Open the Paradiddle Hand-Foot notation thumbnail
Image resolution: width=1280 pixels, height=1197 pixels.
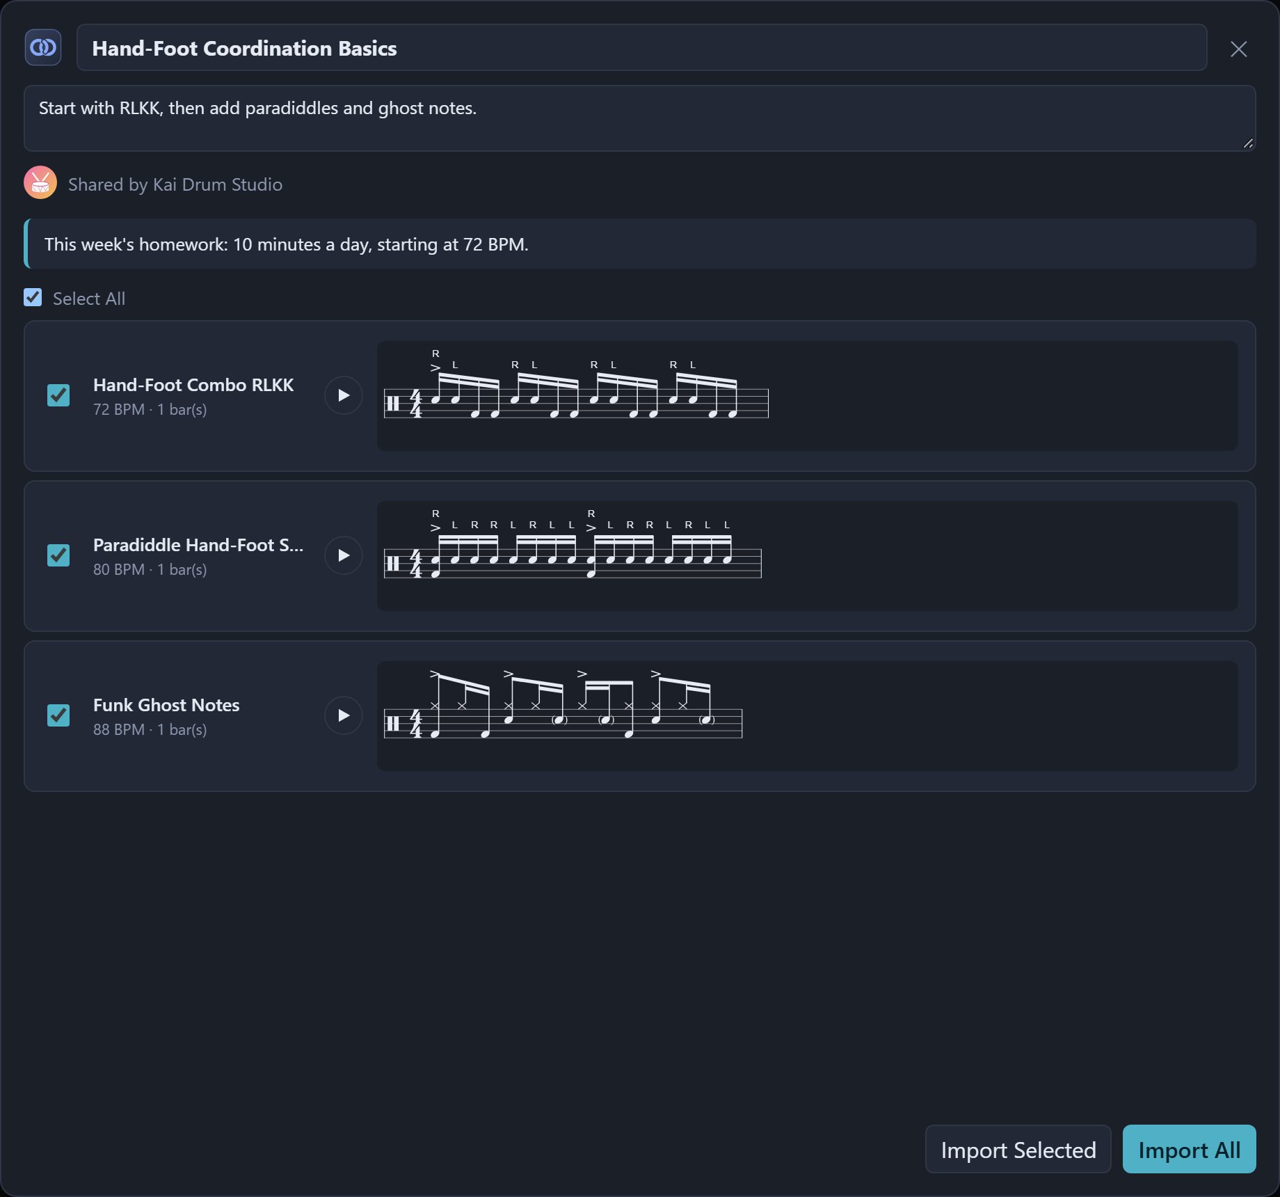pyautogui.click(x=807, y=556)
